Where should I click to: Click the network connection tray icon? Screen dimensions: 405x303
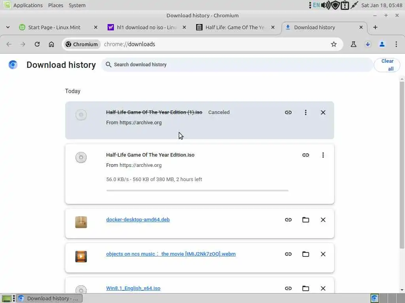pos(354,5)
